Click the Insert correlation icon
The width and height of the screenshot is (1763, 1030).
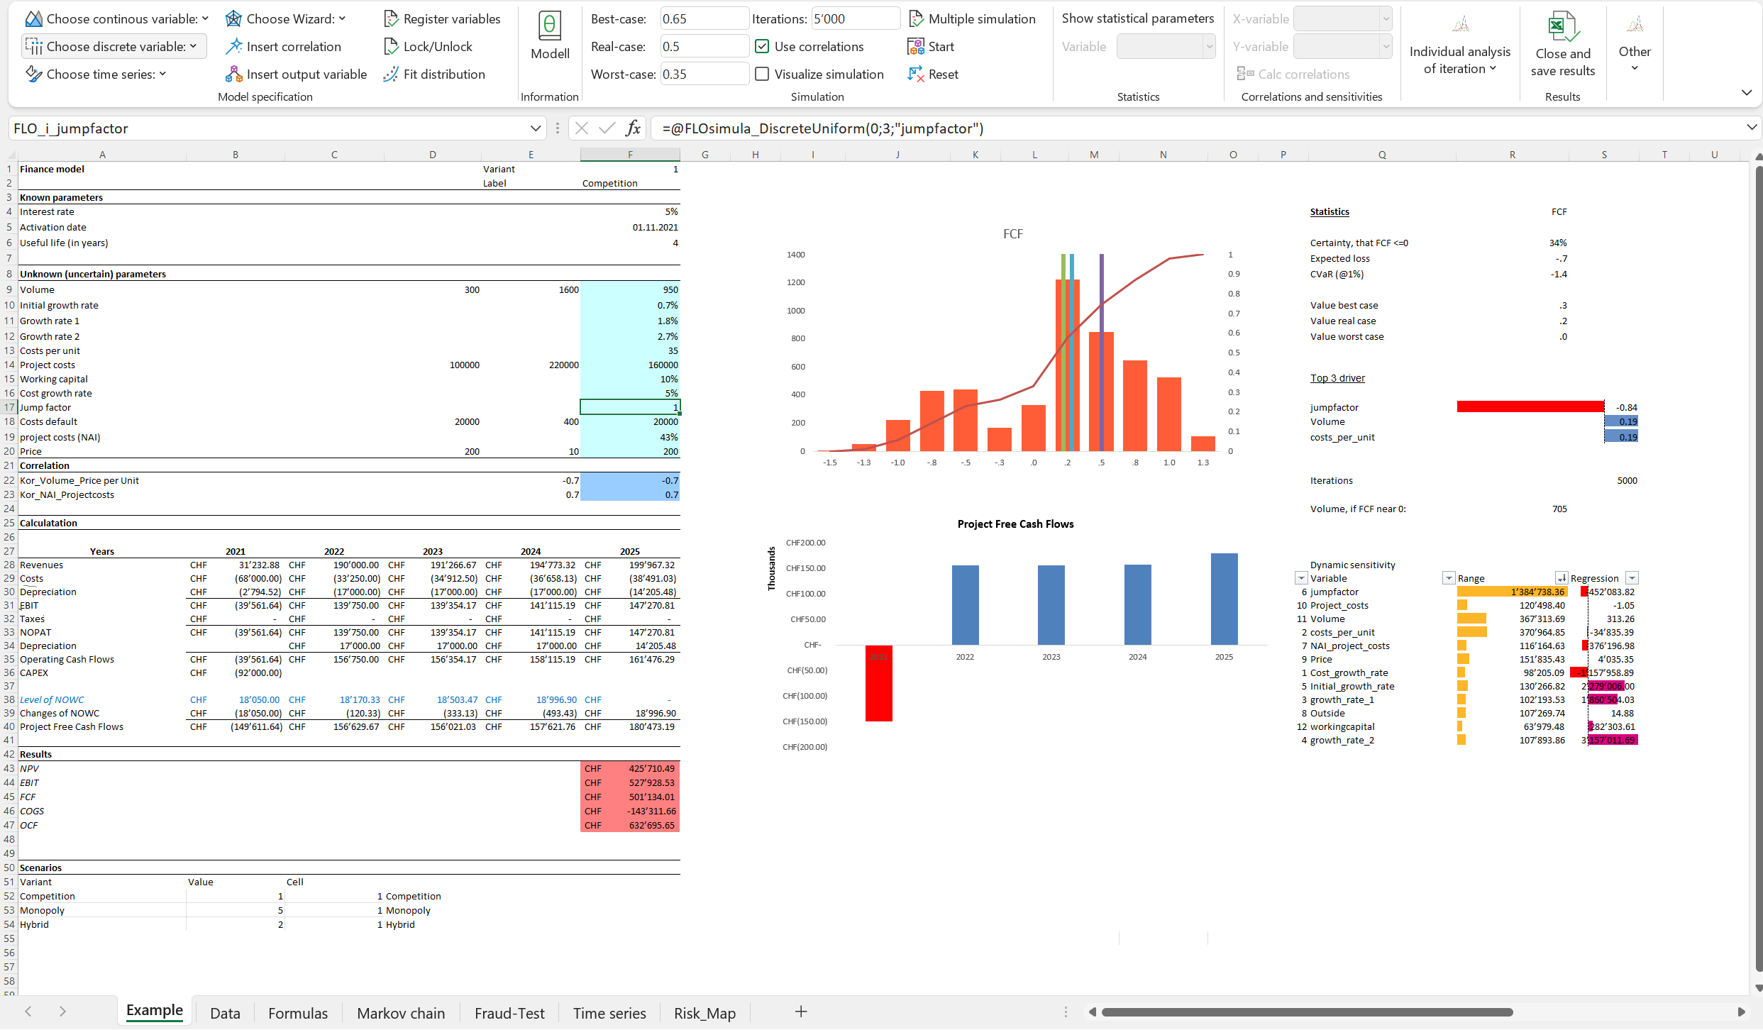tap(234, 47)
